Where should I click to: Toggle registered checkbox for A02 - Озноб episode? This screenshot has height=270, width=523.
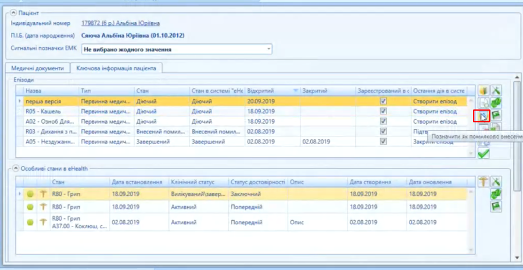(x=384, y=121)
